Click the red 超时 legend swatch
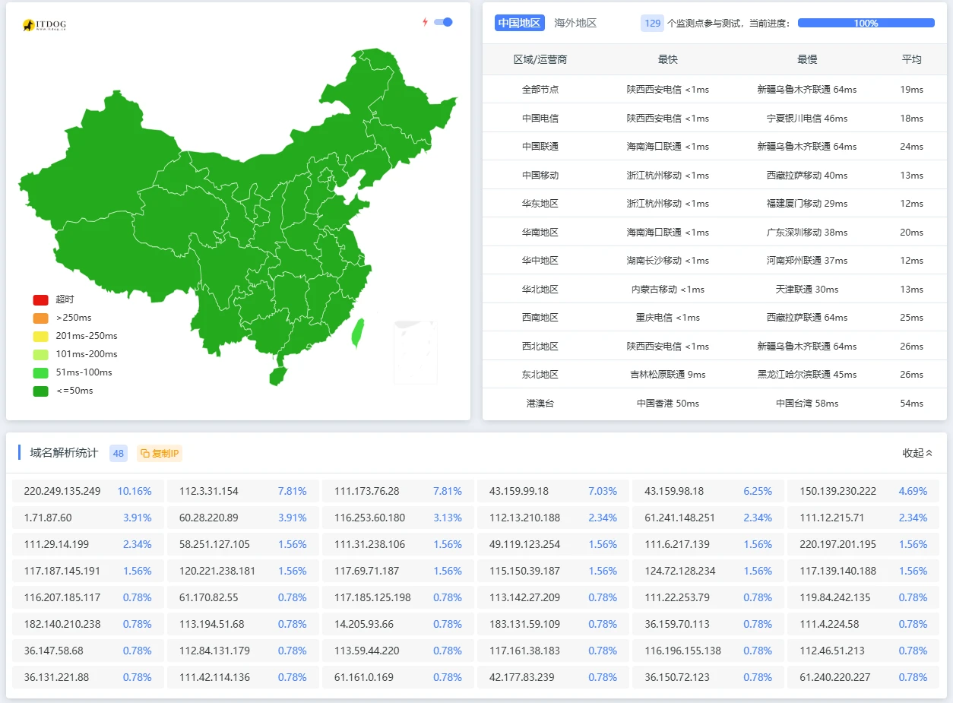Viewport: 953px width, 703px height. point(40,300)
